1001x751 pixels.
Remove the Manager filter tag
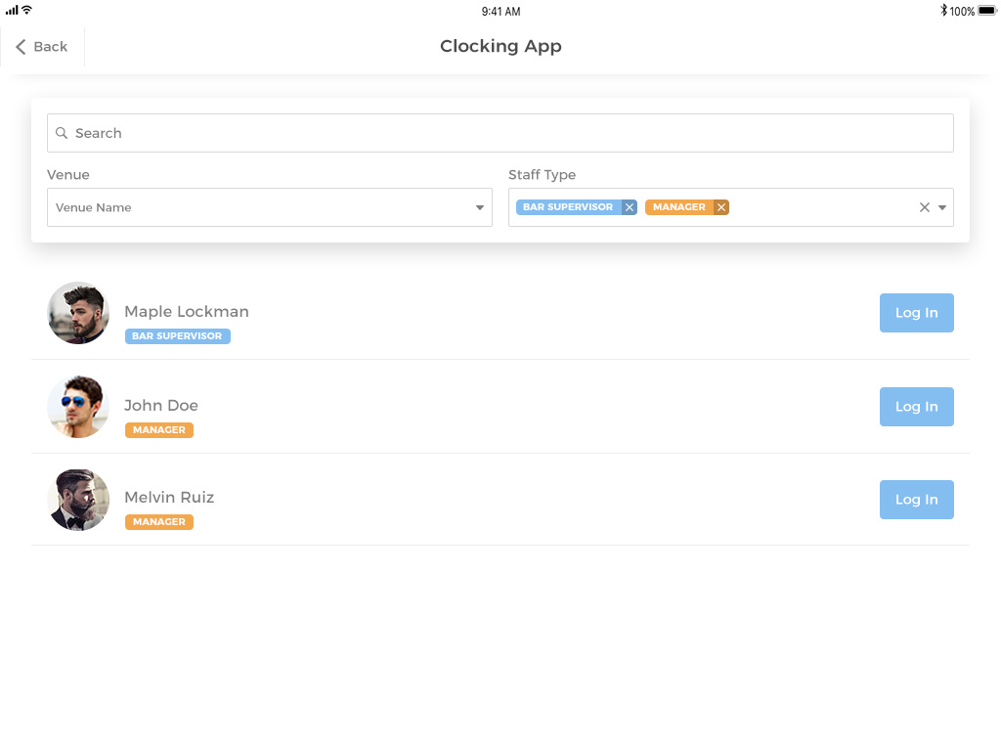click(721, 207)
